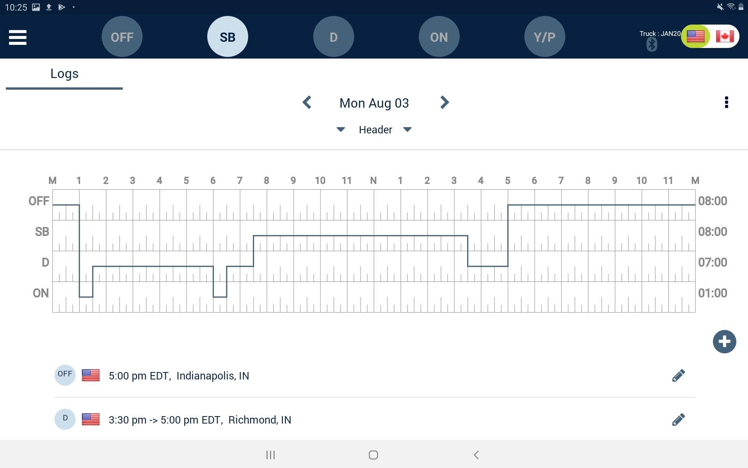Expand the right Header dropdown arrow
The height and width of the screenshot is (468, 748).
[x=407, y=129]
